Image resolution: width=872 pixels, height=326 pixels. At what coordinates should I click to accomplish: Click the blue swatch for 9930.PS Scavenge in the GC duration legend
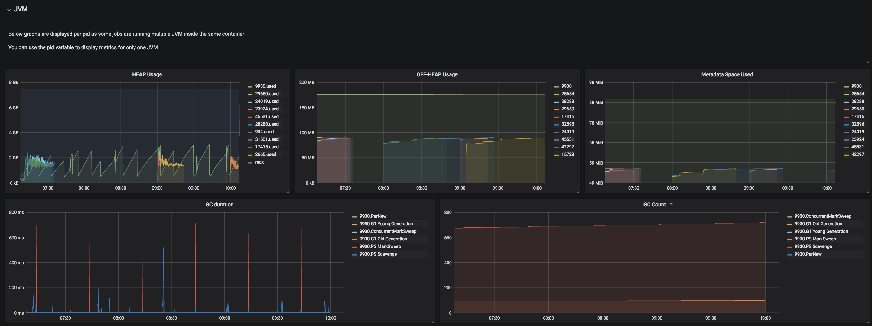click(354, 255)
